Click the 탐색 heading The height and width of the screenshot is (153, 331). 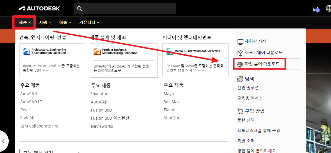coord(249,79)
